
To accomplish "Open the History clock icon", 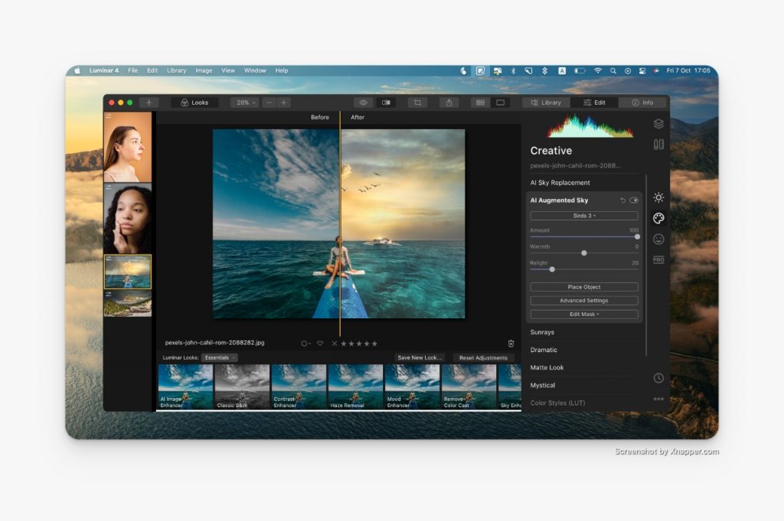I will (x=658, y=378).
